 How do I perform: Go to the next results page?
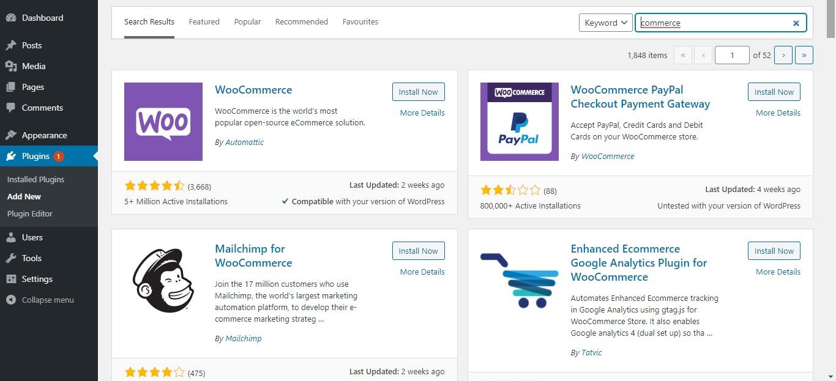pyautogui.click(x=783, y=55)
